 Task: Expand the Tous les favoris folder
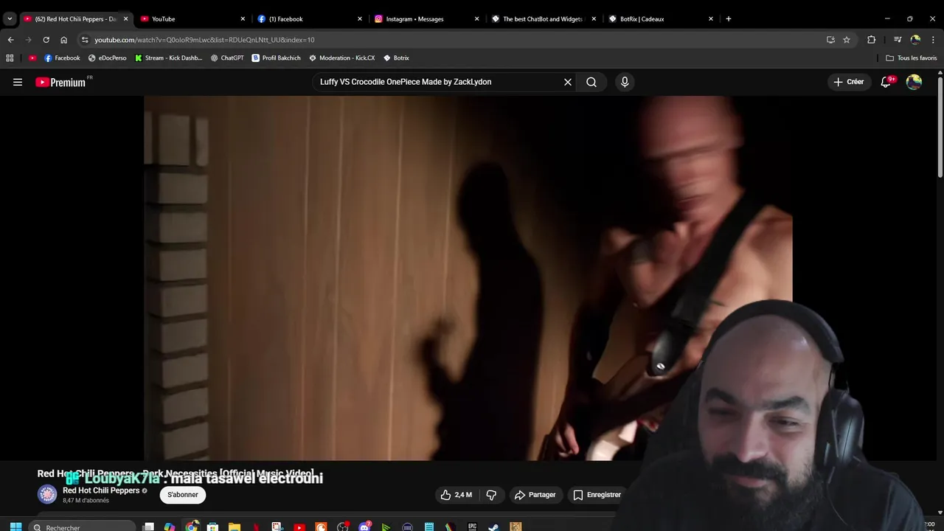coord(911,58)
